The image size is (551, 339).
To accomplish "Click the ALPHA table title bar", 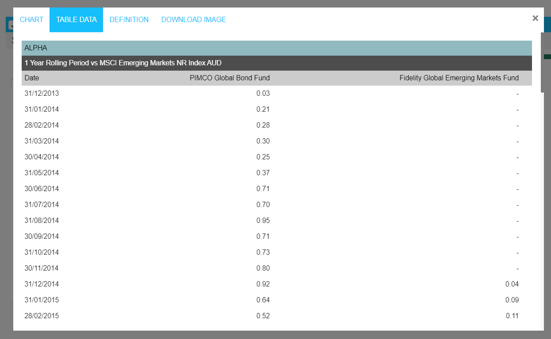I will tap(276, 48).
